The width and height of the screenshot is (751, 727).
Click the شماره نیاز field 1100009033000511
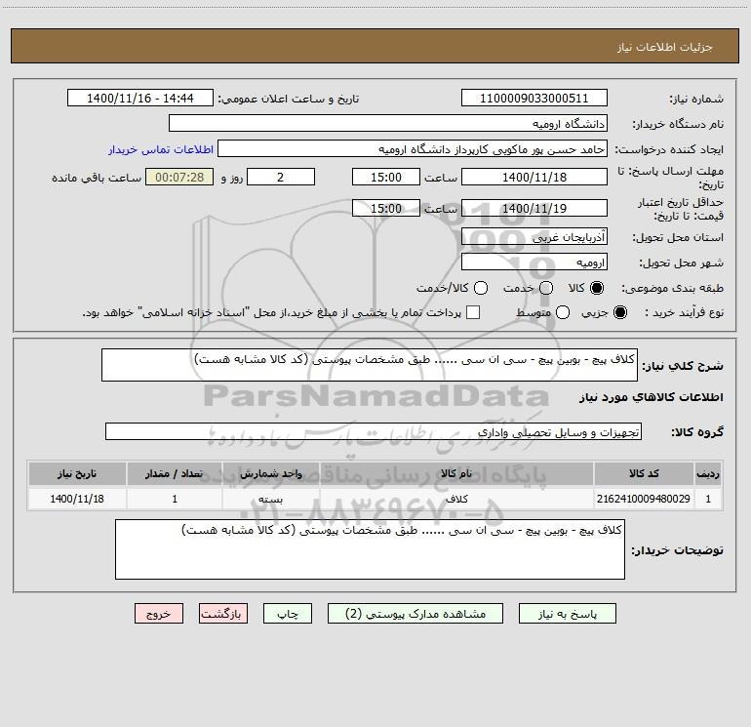pyautogui.click(x=534, y=98)
